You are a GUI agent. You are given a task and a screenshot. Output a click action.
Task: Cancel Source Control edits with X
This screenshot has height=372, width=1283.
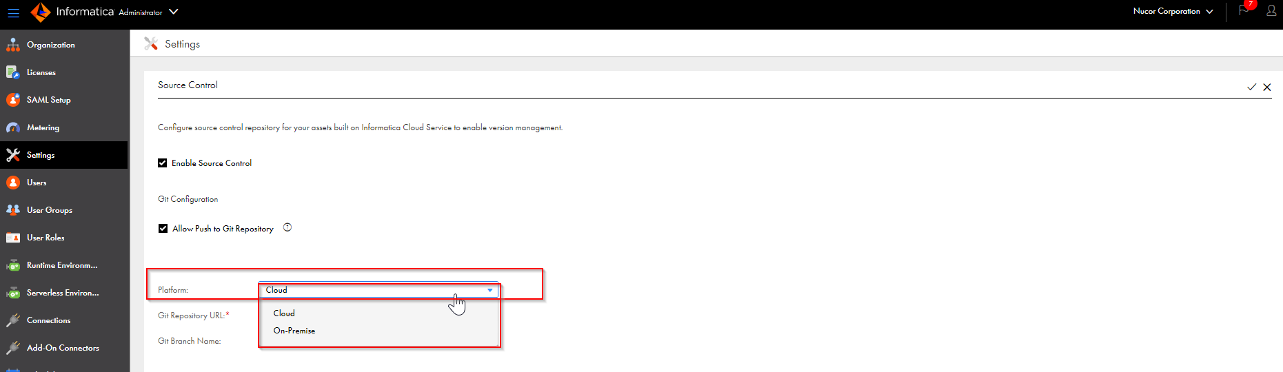[1267, 87]
